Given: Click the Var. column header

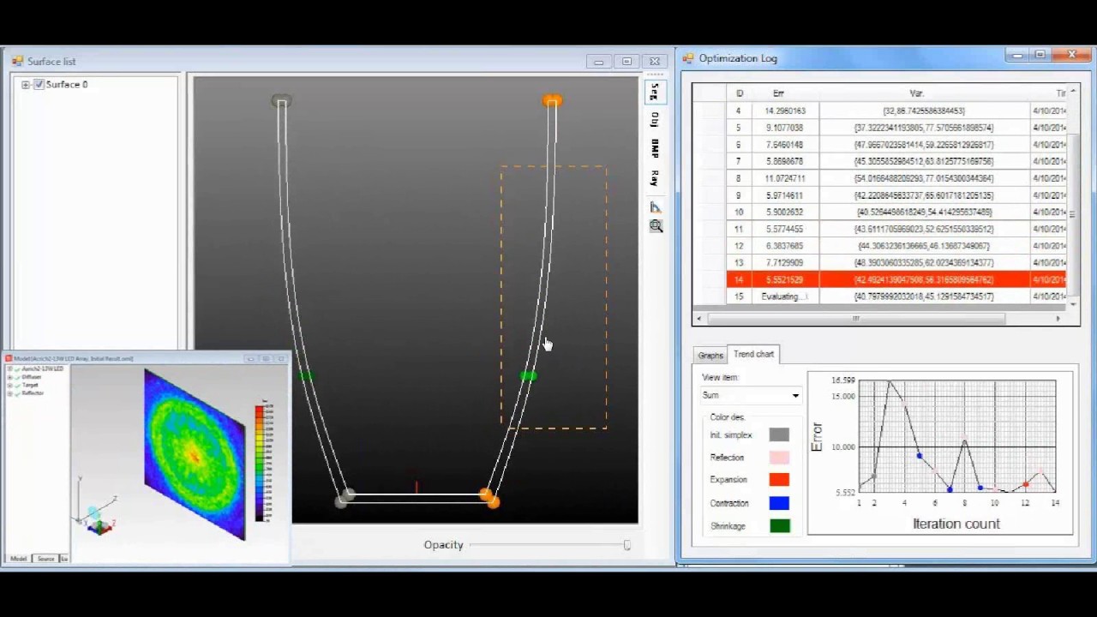Looking at the screenshot, I should click(916, 93).
